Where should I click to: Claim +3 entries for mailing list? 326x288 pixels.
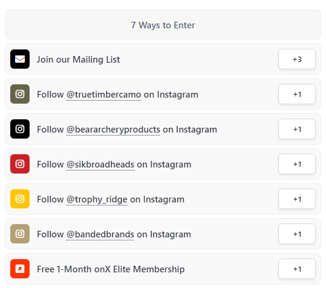[297, 59]
